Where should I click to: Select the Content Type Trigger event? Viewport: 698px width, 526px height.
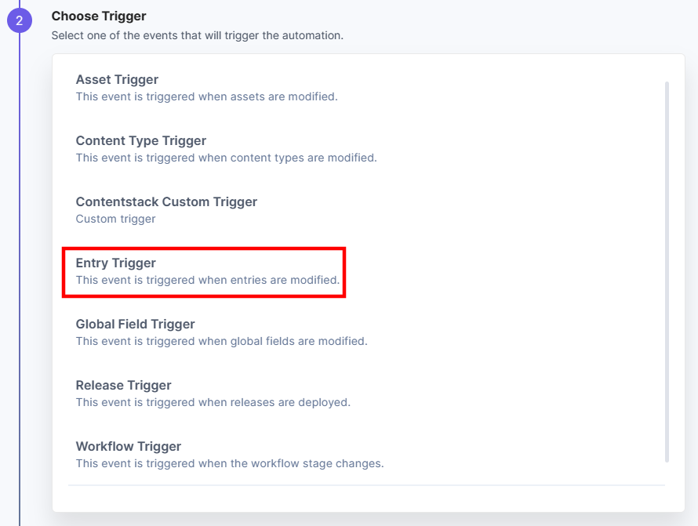click(140, 140)
